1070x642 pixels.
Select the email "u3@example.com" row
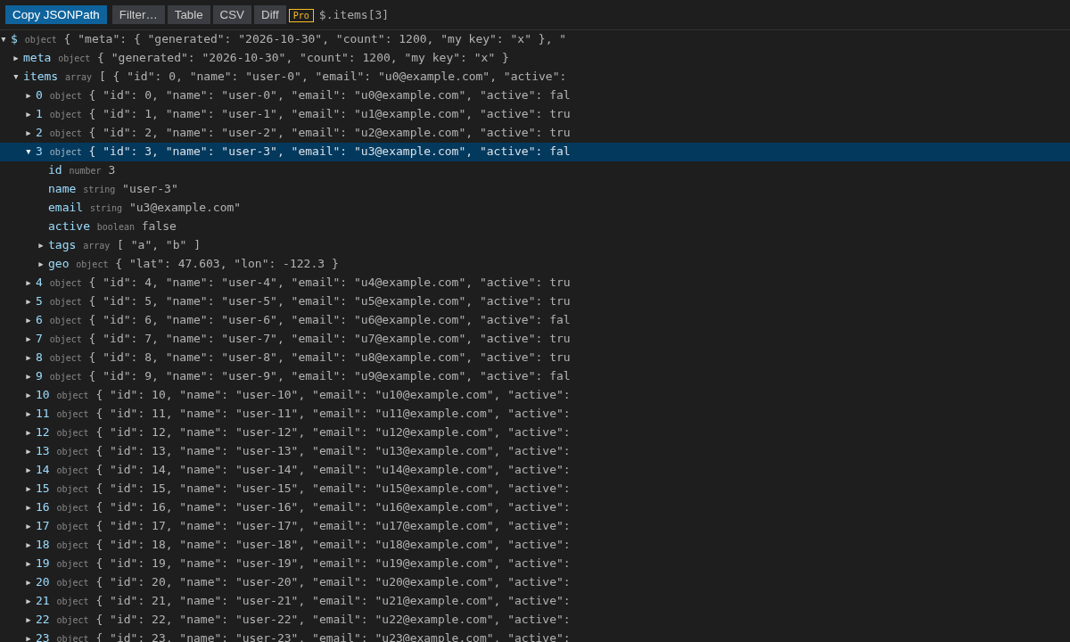tap(535, 208)
